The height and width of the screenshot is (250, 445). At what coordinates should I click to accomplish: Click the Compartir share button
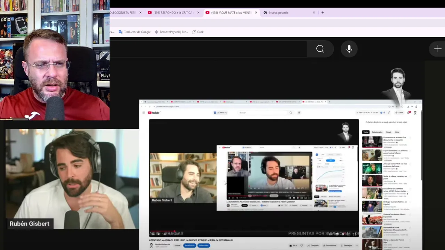313,245
